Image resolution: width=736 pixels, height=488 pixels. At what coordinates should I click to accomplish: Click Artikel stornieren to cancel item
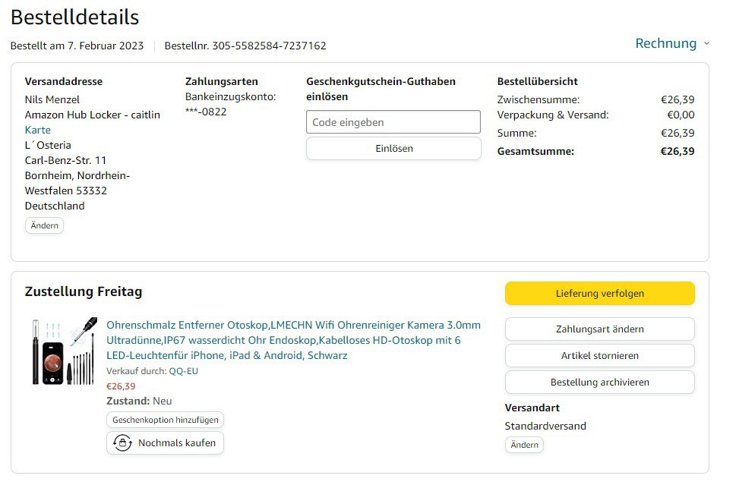(x=599, y=355)
